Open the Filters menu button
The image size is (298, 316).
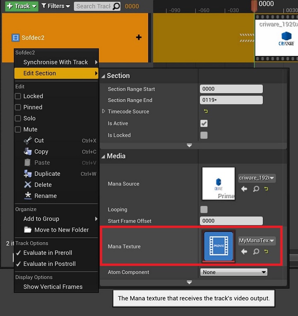pos(56,6)
